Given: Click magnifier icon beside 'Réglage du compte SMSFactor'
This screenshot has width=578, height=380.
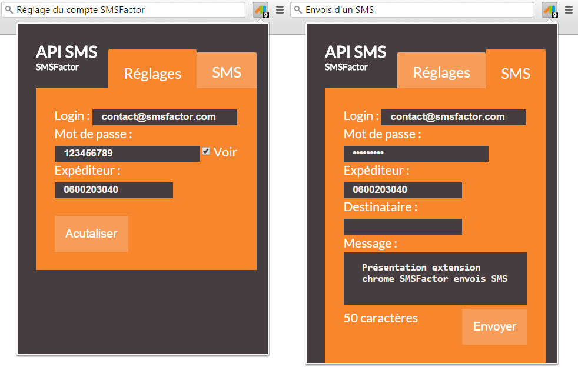Looking at the screenshot, I should click(9, 10).
